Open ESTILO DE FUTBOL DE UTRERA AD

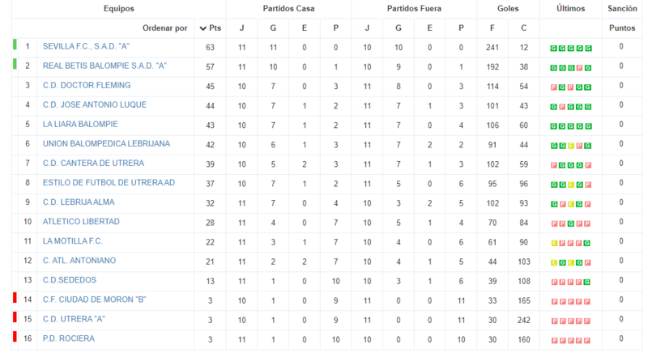pos(109,182)
